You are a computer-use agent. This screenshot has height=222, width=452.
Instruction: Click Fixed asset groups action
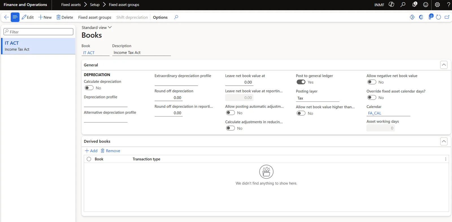pyautogui.click(x=95, y=17)
